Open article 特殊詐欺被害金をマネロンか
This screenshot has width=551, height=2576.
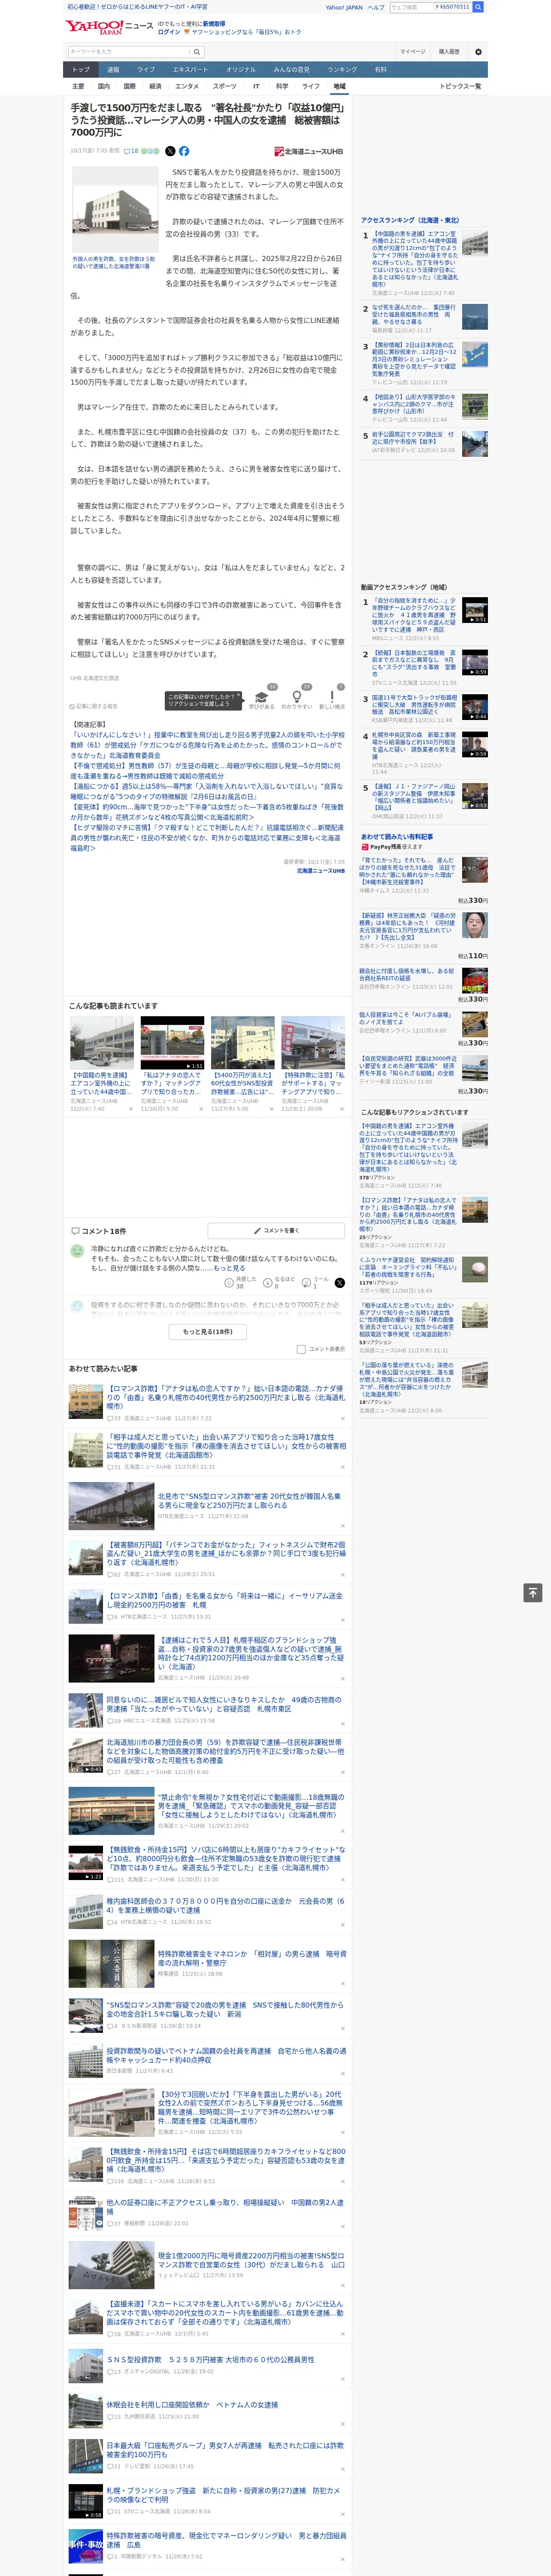[251, 1958]
